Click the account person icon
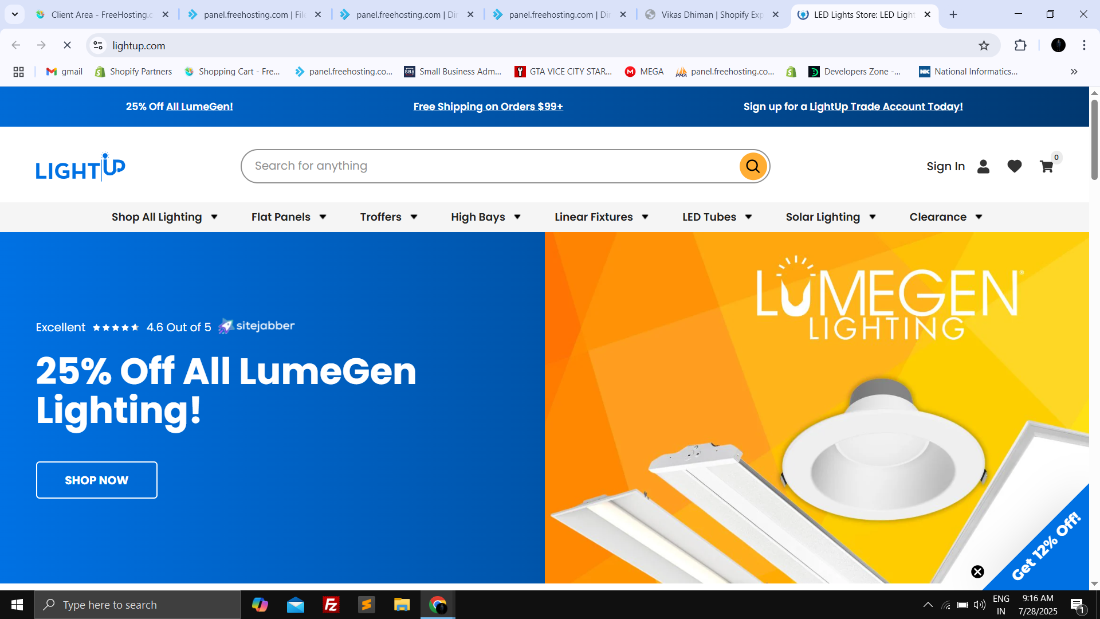This screenshot has height=619, width=1100. [983, 166]
